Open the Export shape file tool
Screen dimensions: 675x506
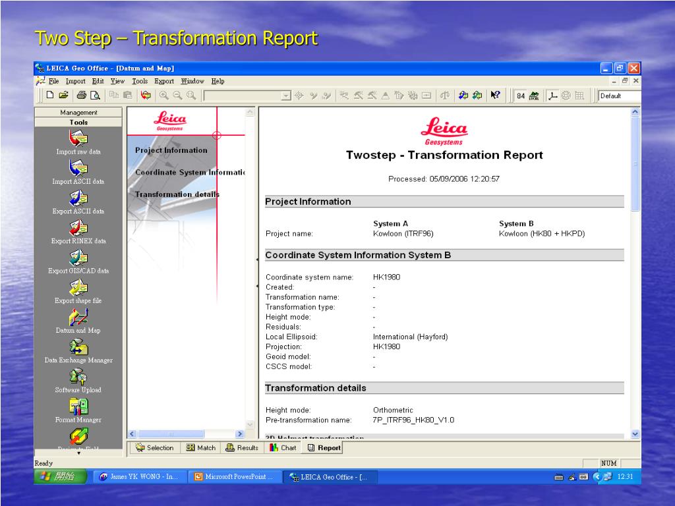coord(78,292)
